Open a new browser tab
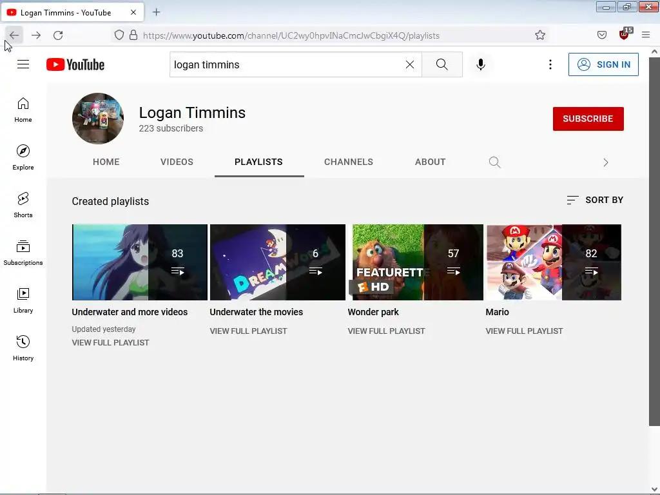Screen dimensions: 660x495 156,12
